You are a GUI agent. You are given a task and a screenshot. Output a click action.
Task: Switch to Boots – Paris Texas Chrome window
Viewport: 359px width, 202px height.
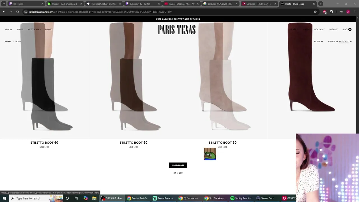pyautogui.click(x=138, y=198)
